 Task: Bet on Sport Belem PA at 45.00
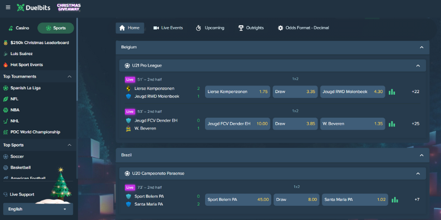[x=238, y=200]
